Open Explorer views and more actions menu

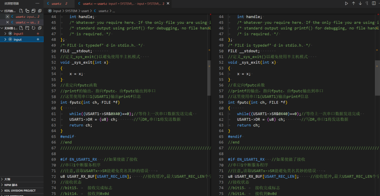pos(37,4)
